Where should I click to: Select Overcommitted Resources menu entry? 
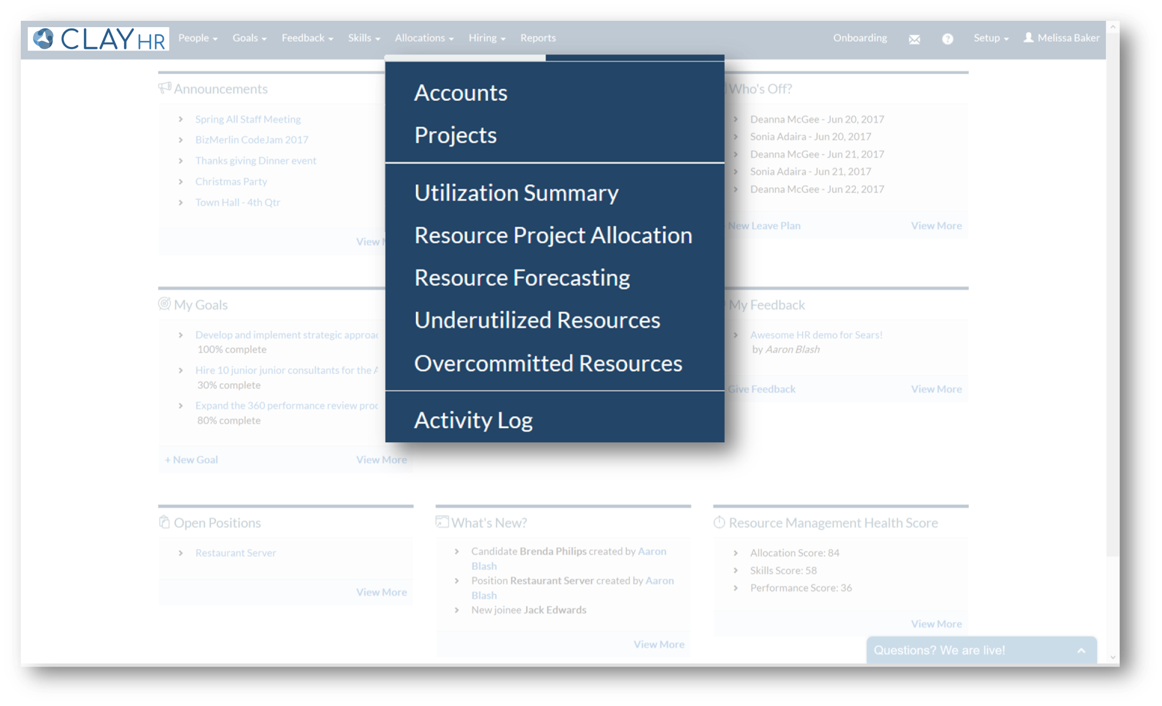click(548, 363)
